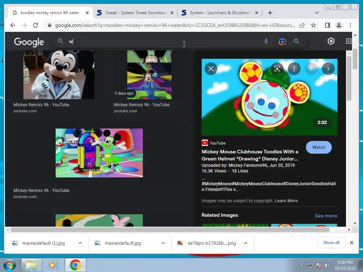Screen dimensions: 363x272
Task: Close the Tweak - System Tweak tab
Action: coord(172,13)
